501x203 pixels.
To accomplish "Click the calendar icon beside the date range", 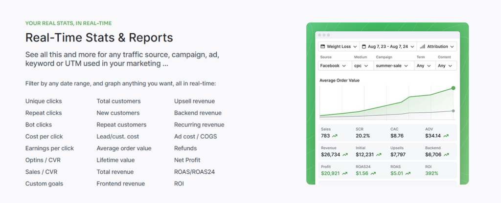I will pos(364,47).
